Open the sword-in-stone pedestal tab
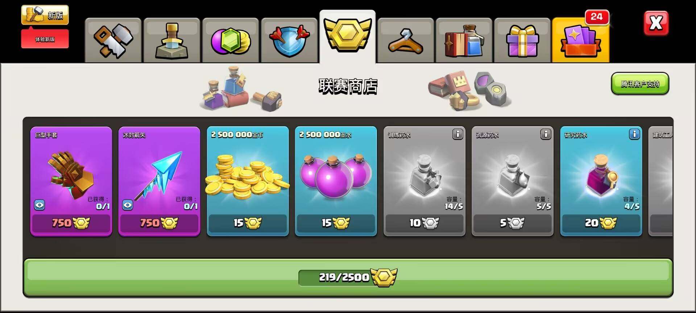This screenshot has height=313, width=696. pos(172,41)
